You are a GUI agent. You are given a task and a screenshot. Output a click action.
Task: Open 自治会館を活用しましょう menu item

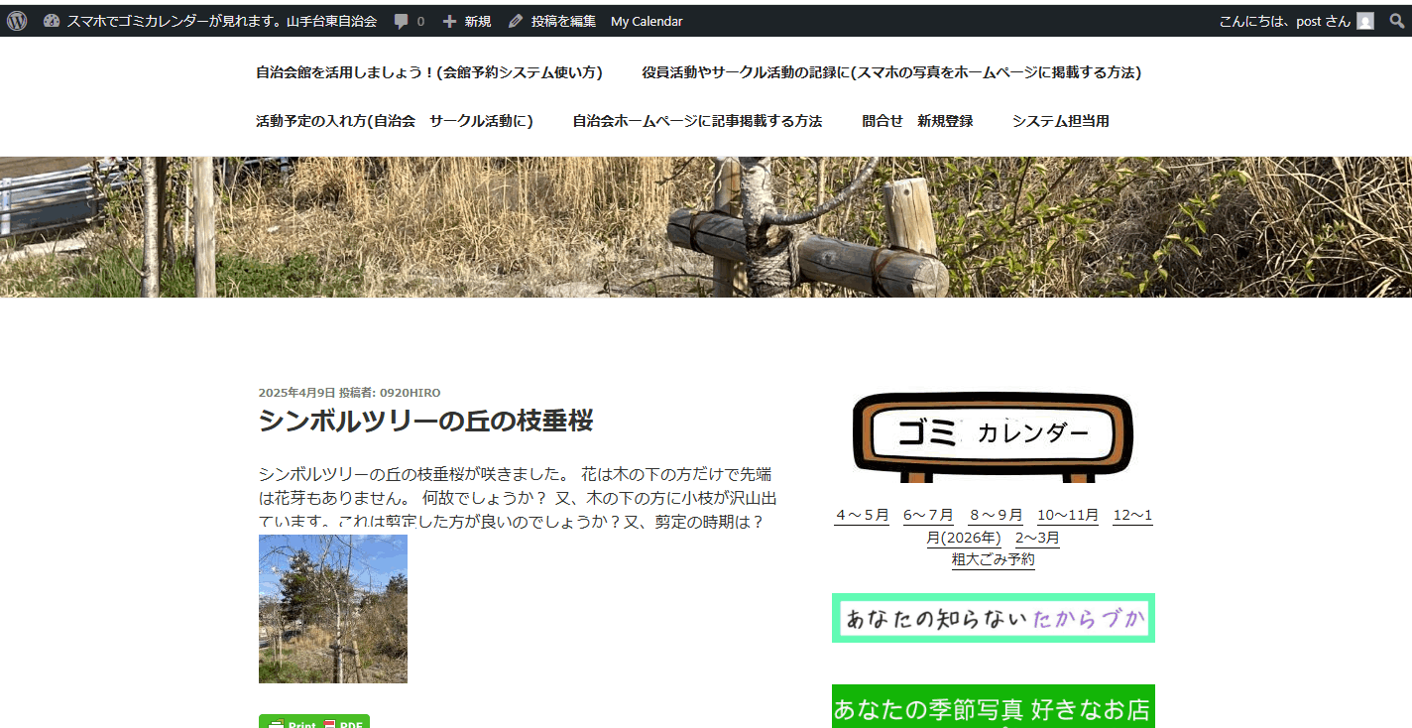(428, 72)
